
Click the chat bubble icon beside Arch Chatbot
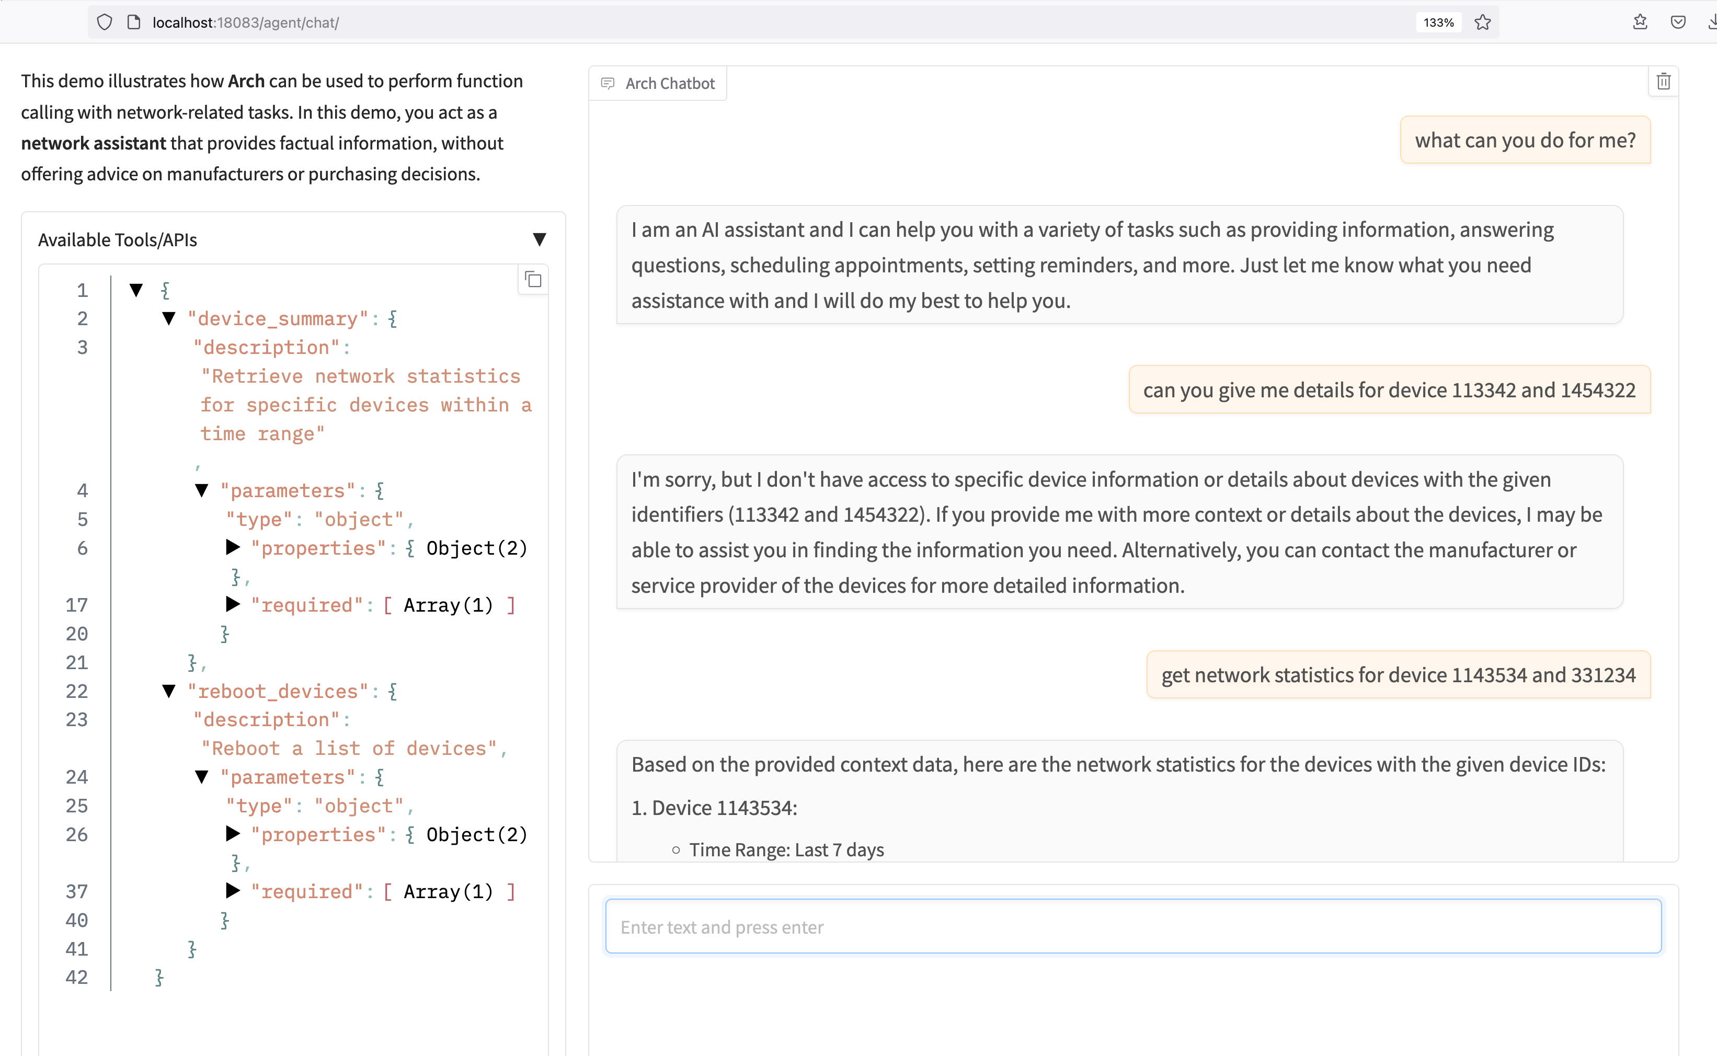pyautogui.click(x=608, y=84)
